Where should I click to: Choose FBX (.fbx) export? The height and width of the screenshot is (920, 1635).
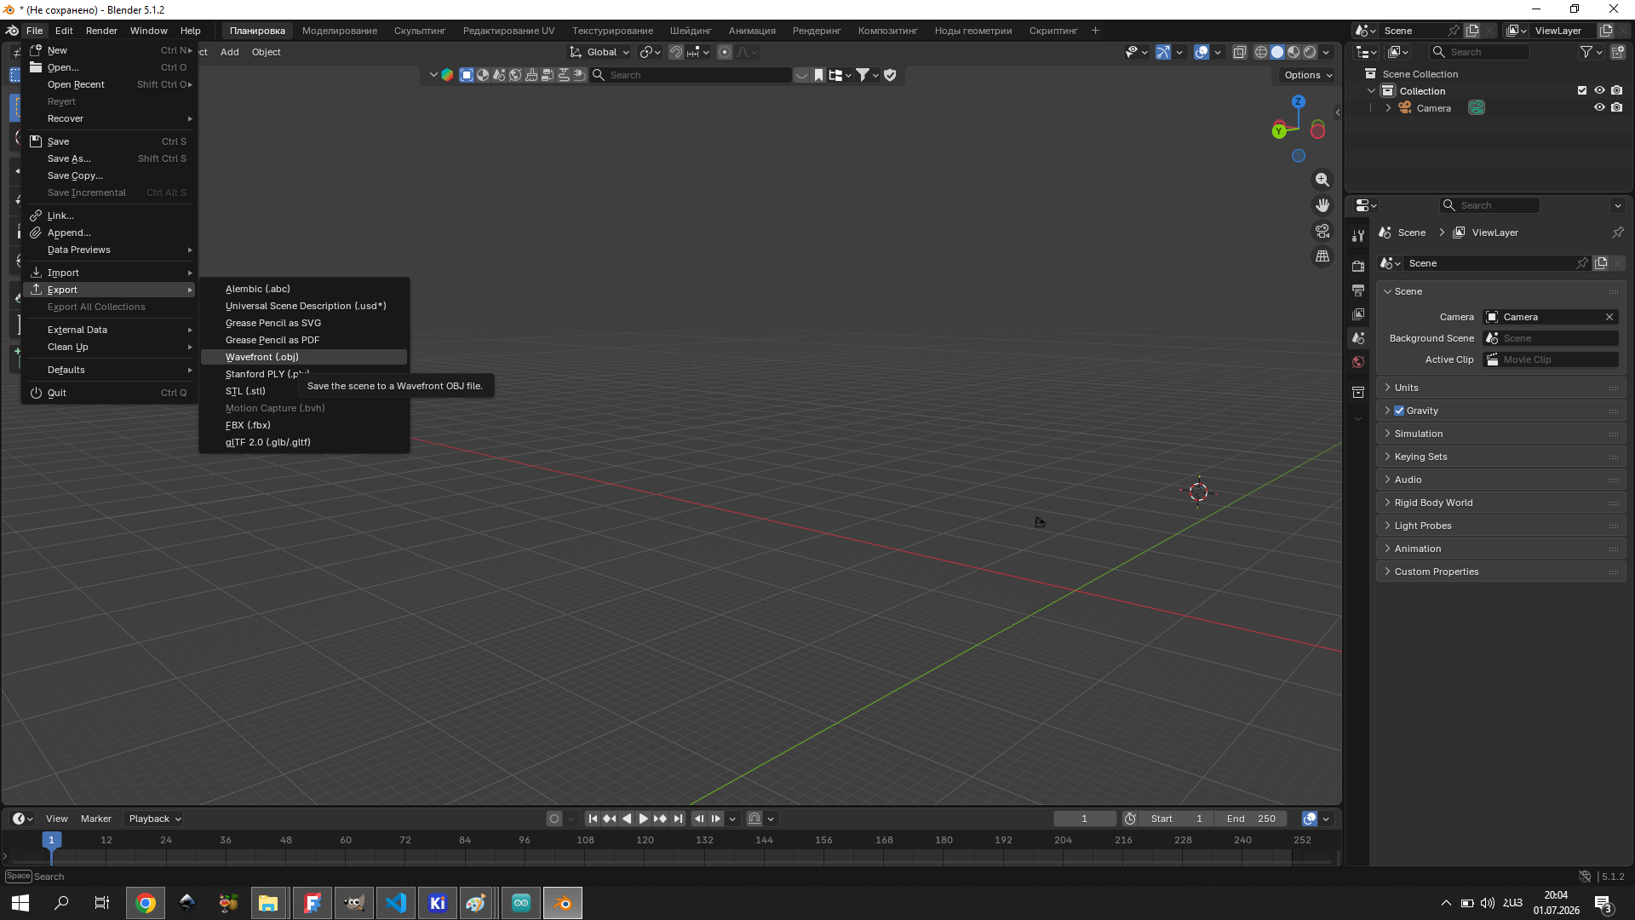(304, 425)
